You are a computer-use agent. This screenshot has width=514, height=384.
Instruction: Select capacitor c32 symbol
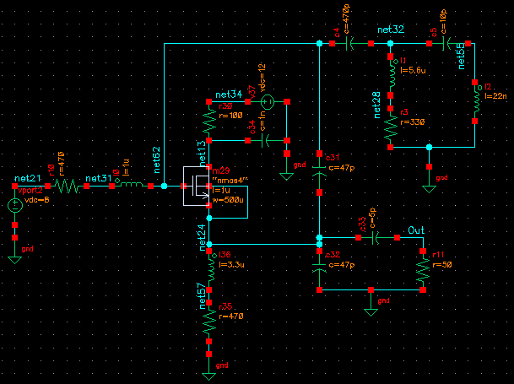[320, 269]
